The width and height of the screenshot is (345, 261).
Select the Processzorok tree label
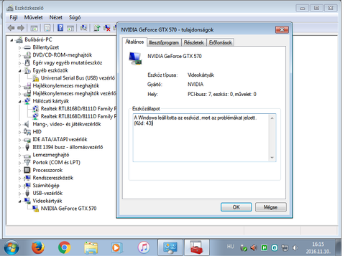[47, 170]
